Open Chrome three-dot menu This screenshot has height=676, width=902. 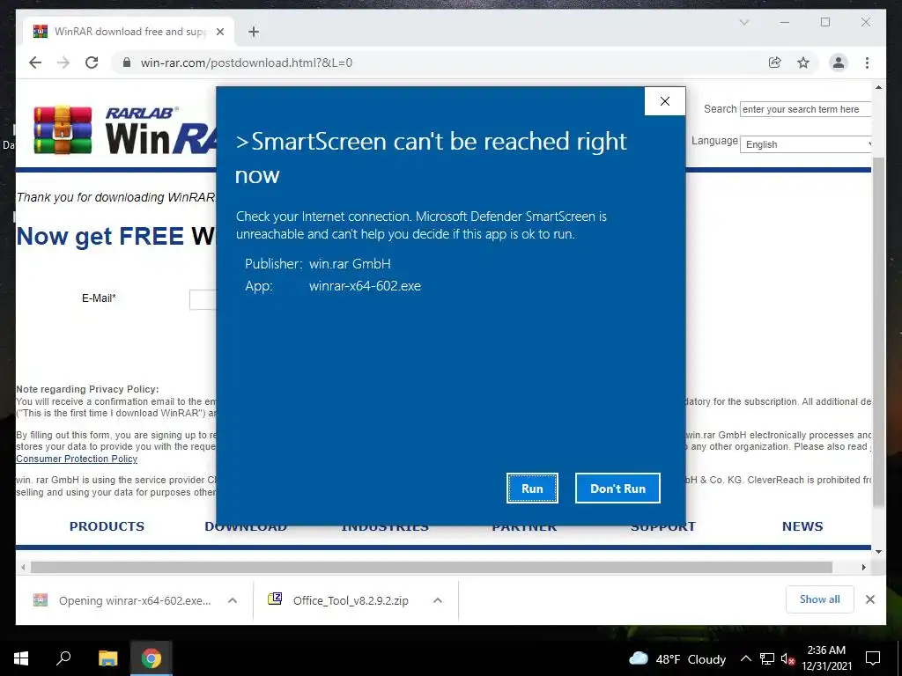point(867,62)
